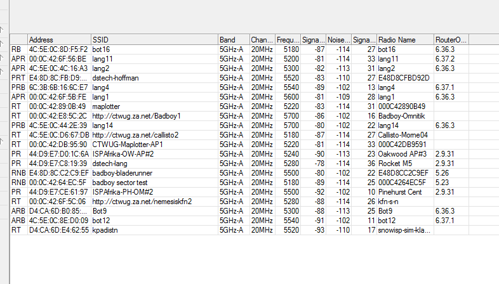Viewport: 499px width, 284px height.
Task: Select the bot16 SSID row
Action: point(102,49)
